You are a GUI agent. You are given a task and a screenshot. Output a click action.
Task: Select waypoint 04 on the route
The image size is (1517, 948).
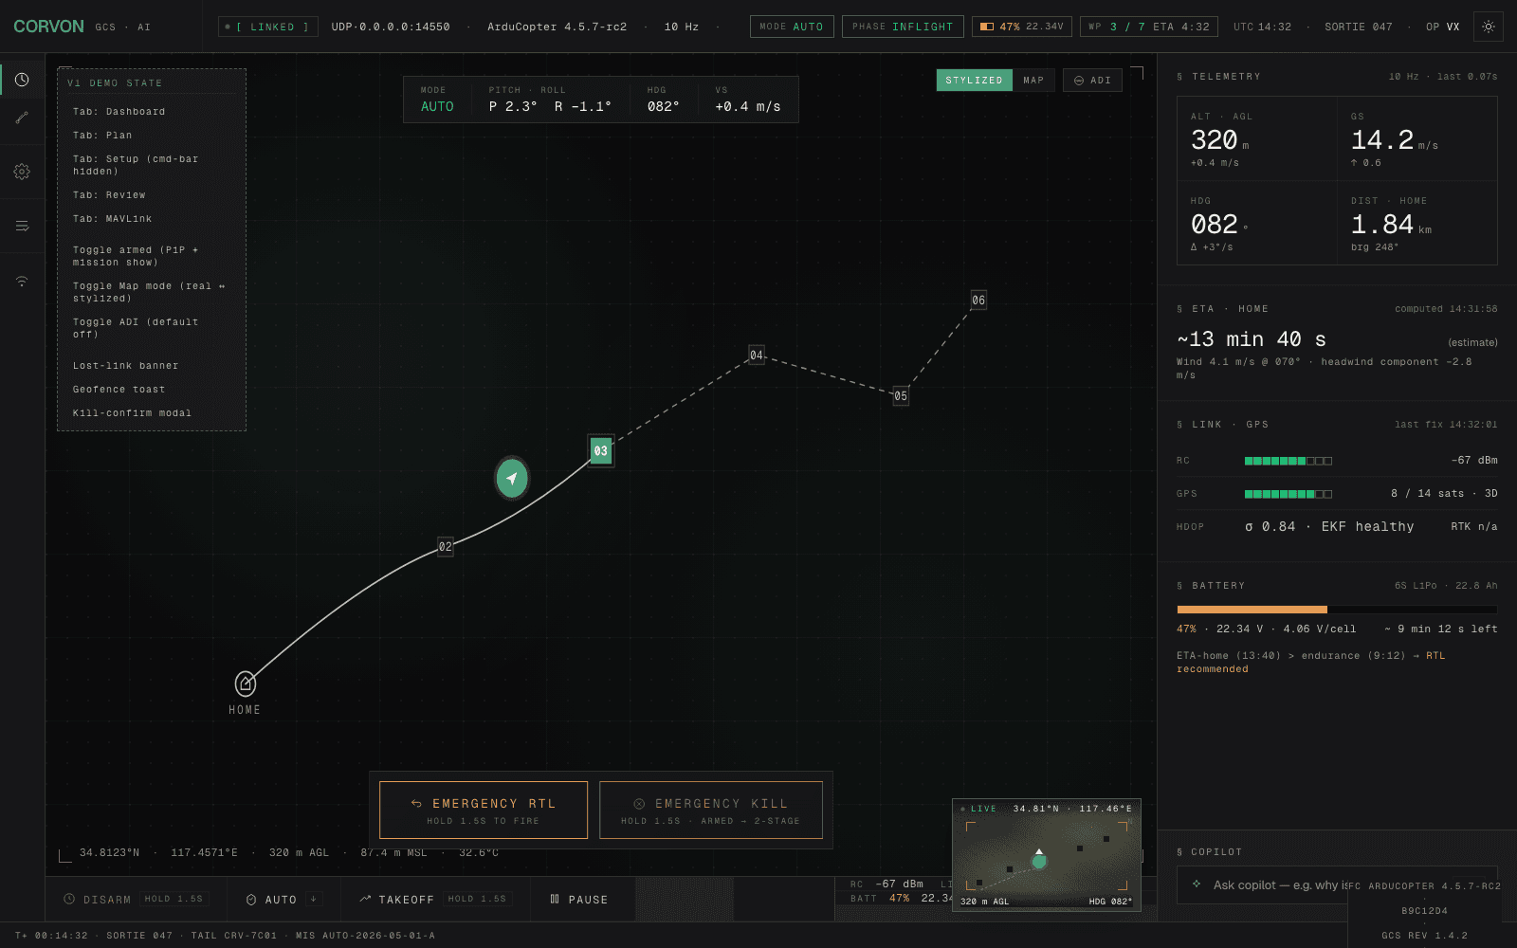tap(757, 355)
